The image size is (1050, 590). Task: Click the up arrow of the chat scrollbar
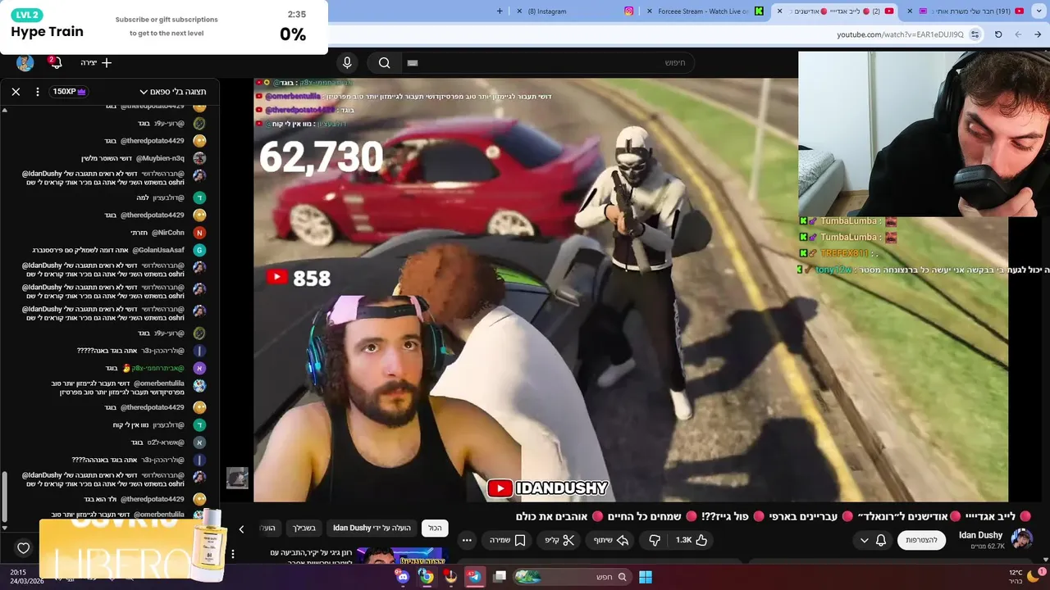point(4,109)
